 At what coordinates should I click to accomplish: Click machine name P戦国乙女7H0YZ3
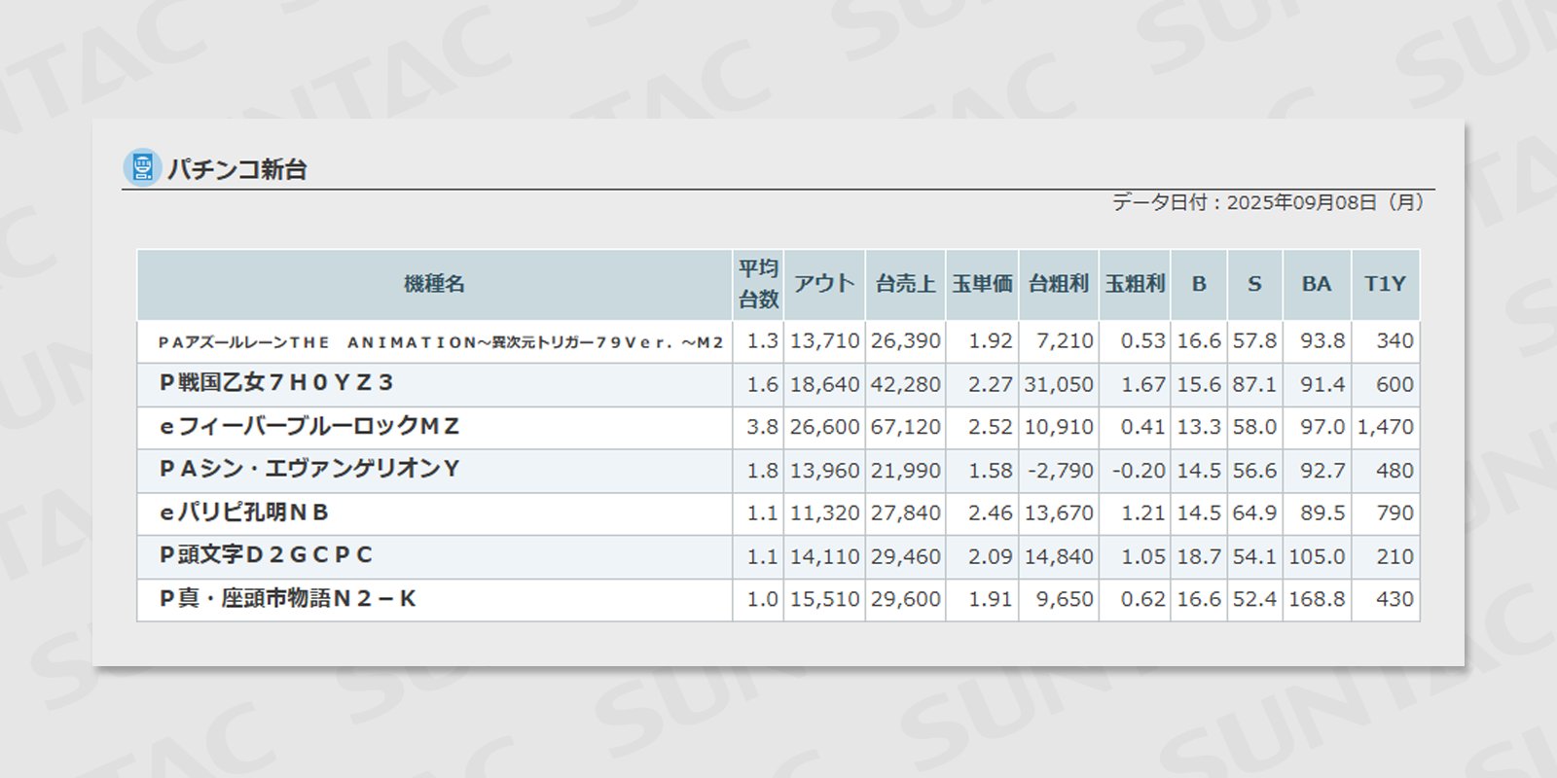click(x=275, y=383)
